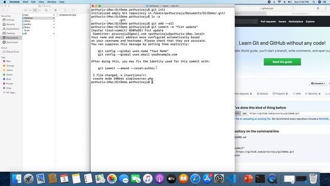Open the Unwatch dropdown on GitHub
Viewport: 330px width, 186px height.
(x=318, y=84)
